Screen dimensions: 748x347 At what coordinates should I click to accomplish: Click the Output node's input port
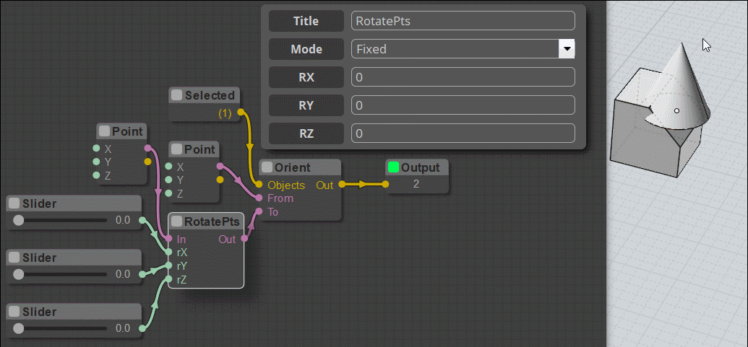[385, 184]
